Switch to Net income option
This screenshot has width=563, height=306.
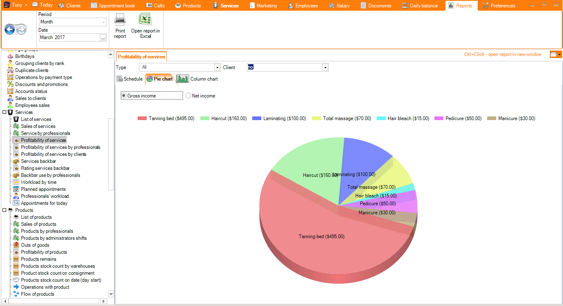[x=188, y=95]
